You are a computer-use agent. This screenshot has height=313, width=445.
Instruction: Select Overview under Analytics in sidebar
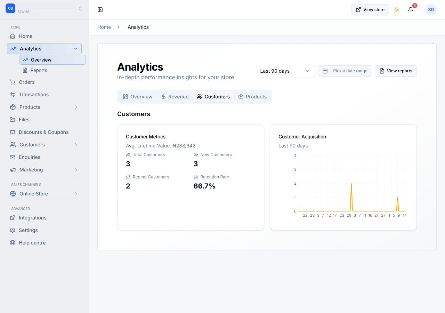pyautogui.click(x=52, y=60)
